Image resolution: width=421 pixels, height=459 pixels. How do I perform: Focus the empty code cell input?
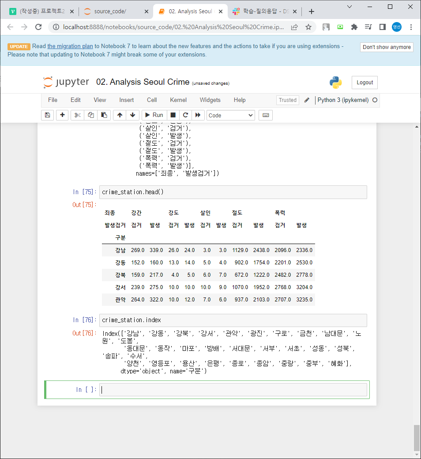click(233, 390)
